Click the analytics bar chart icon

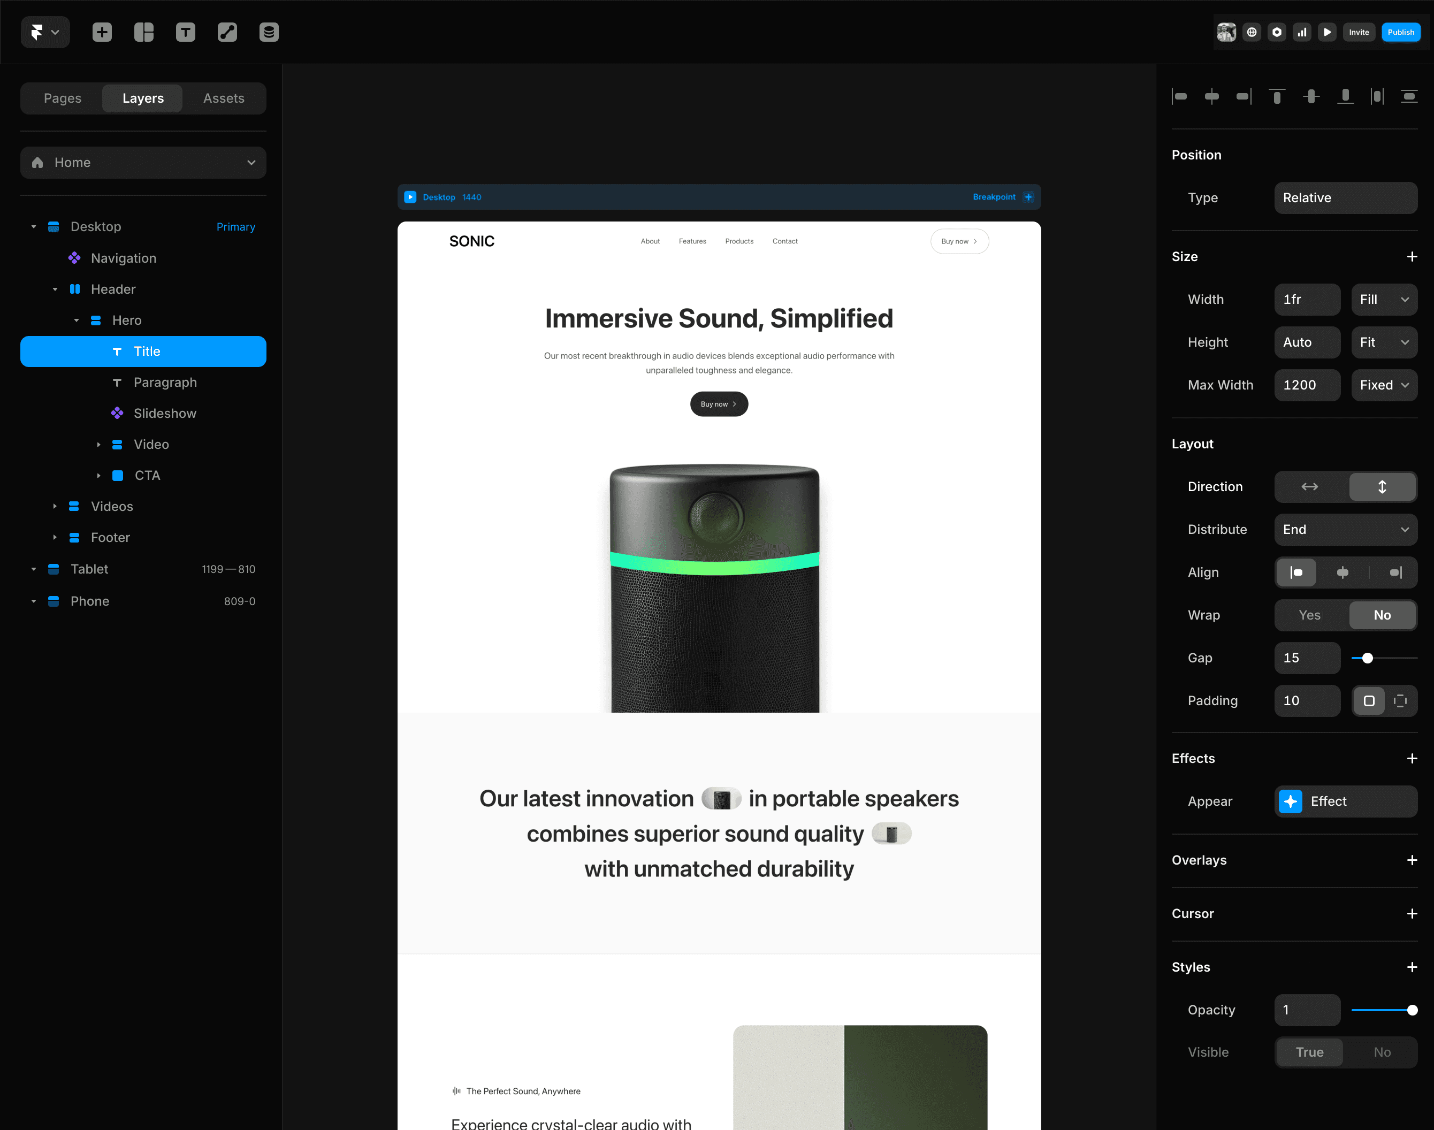[x=1302, y=32]
